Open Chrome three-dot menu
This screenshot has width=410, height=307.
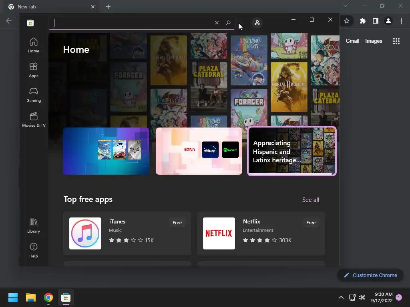(401, 21)
